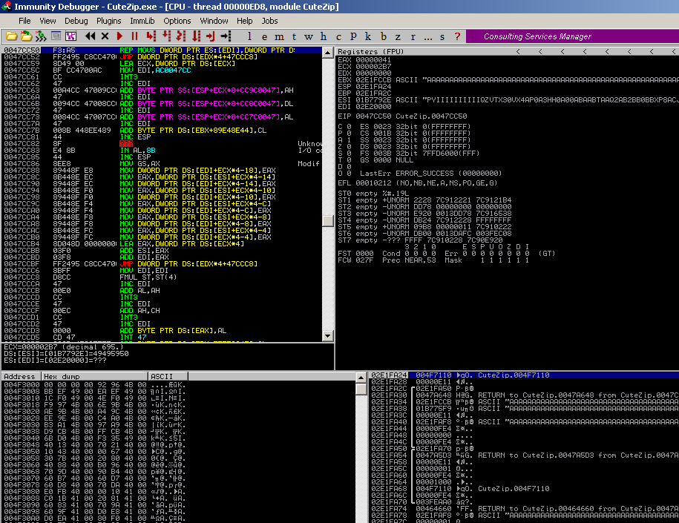Select the MOV GS,AX instruction
The image size is (679, 523).
tap(162, 164)
